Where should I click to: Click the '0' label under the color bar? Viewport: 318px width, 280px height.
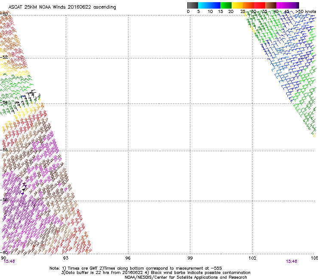[x=188, y=12]
